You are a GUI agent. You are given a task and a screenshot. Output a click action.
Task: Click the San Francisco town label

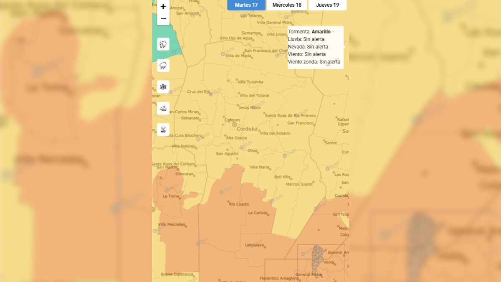pos(300,123)
